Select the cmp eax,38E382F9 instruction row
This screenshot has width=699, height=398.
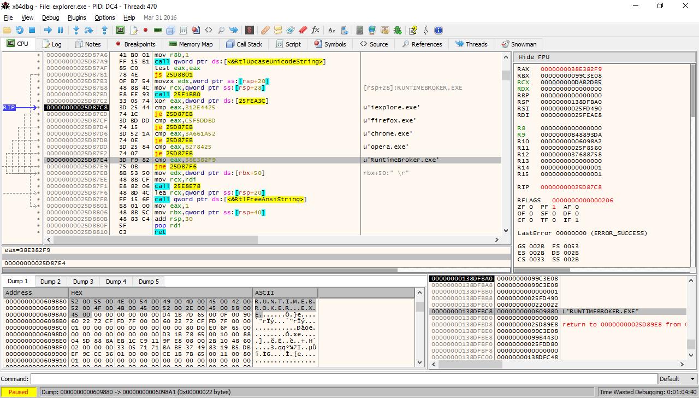point(185,160)
